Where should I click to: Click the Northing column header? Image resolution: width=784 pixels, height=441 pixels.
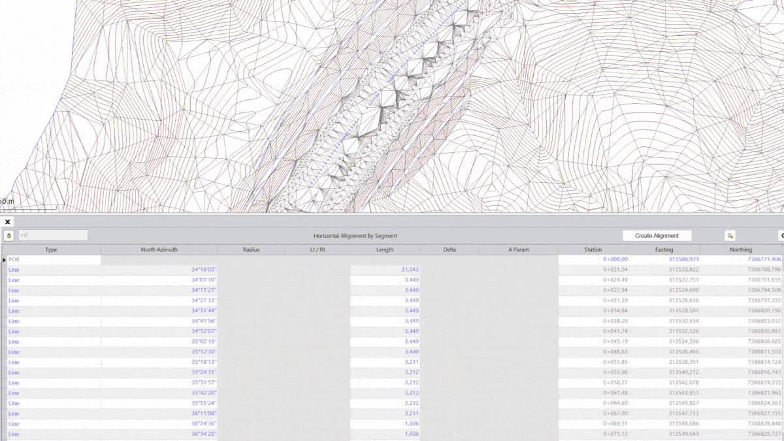tap(741, 250)
